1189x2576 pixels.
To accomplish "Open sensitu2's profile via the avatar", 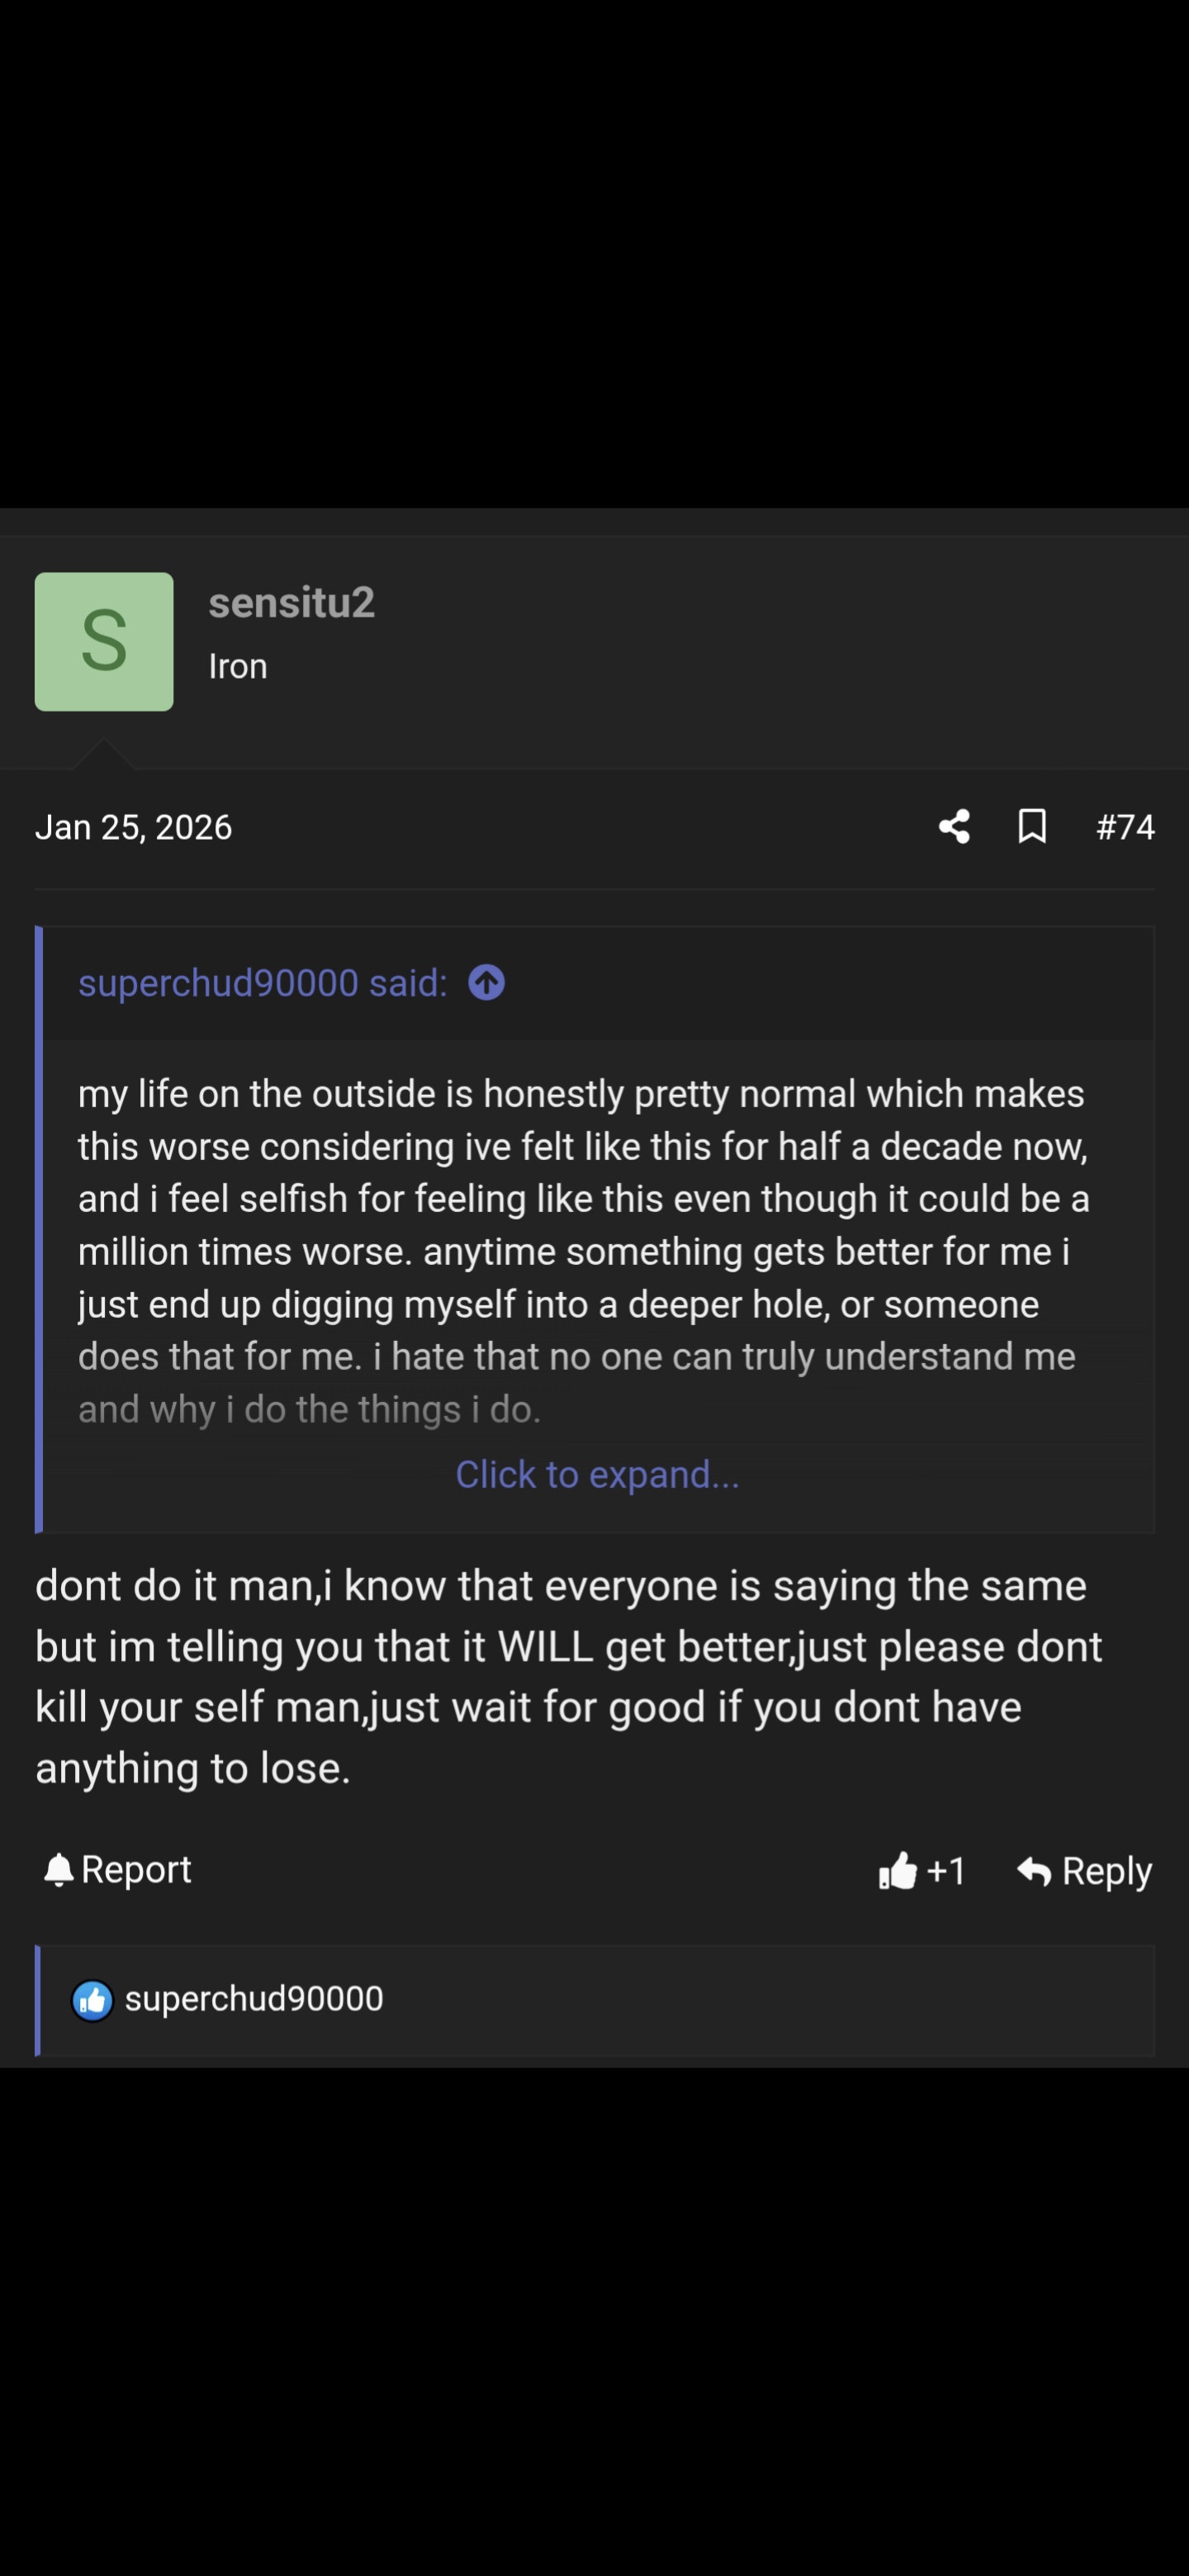I will 104,641.
